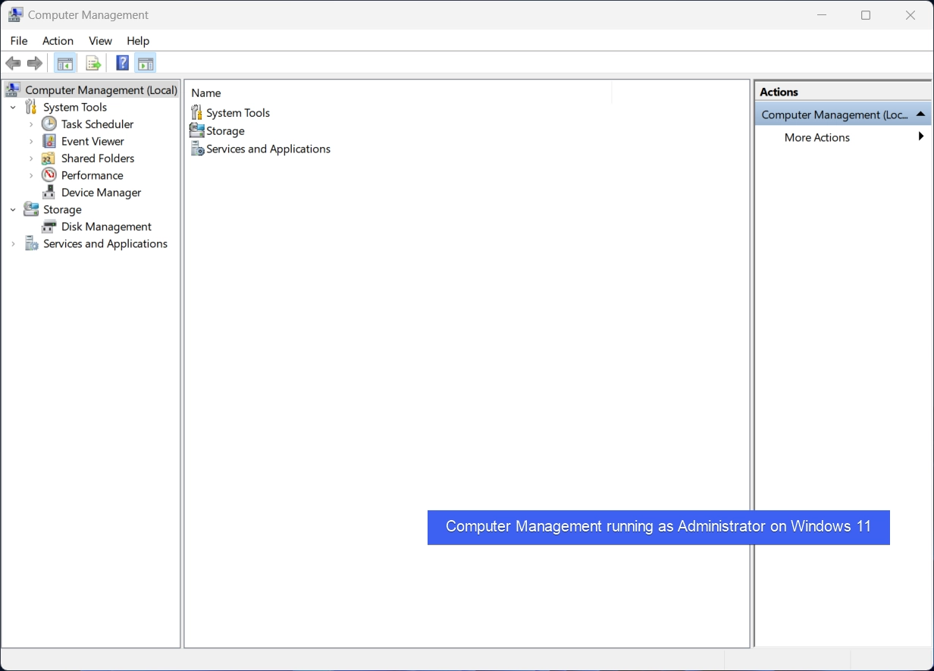Select Event Viewer in the tree
The width and height of the screenshot is (934, 671).
click(x=92, y=141)
